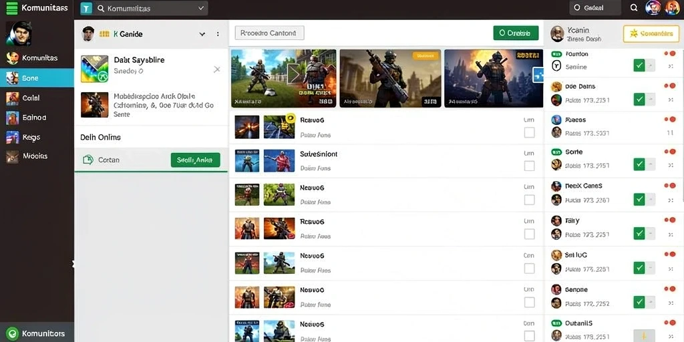684x342 pixels.
Task: Click the Certan chat icon
Action: click(x=88, y=160)
